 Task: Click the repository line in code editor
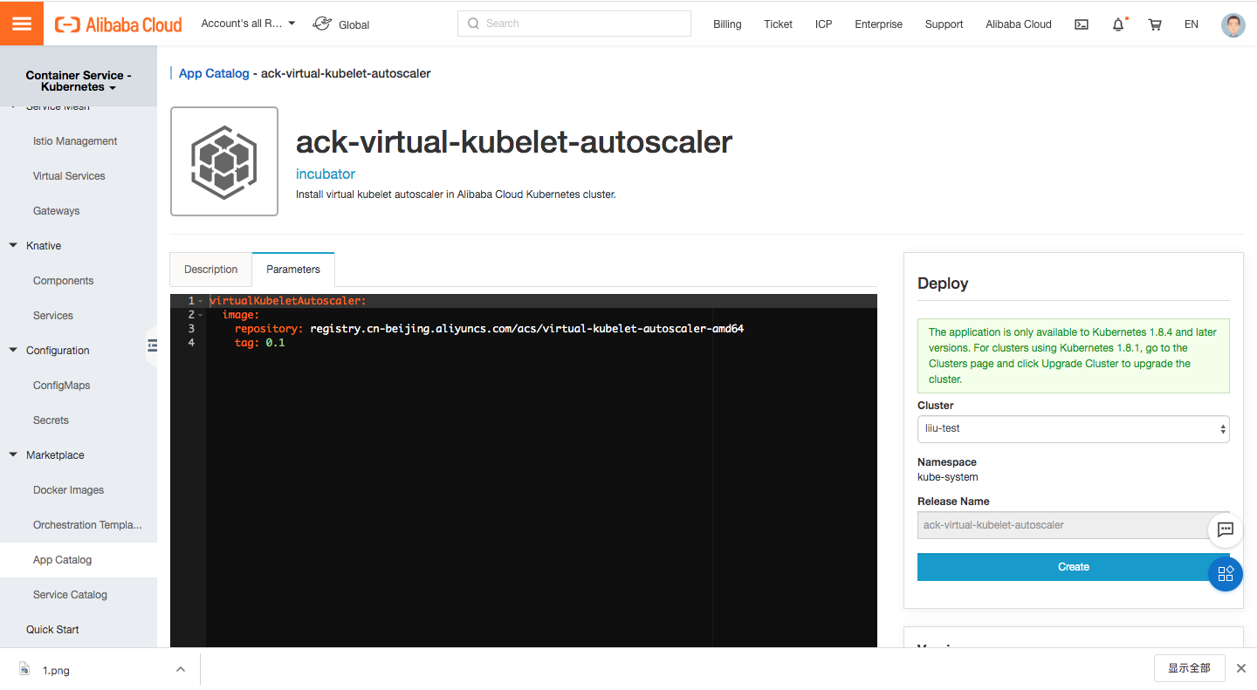tap(489, 329)
